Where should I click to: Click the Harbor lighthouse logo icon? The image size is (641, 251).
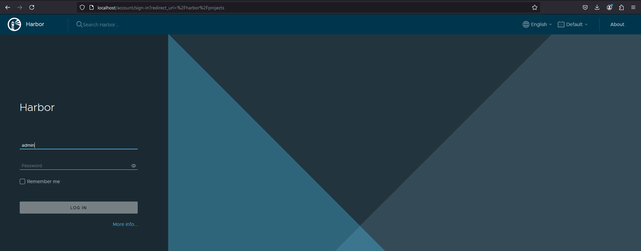[x=14, y=24]
